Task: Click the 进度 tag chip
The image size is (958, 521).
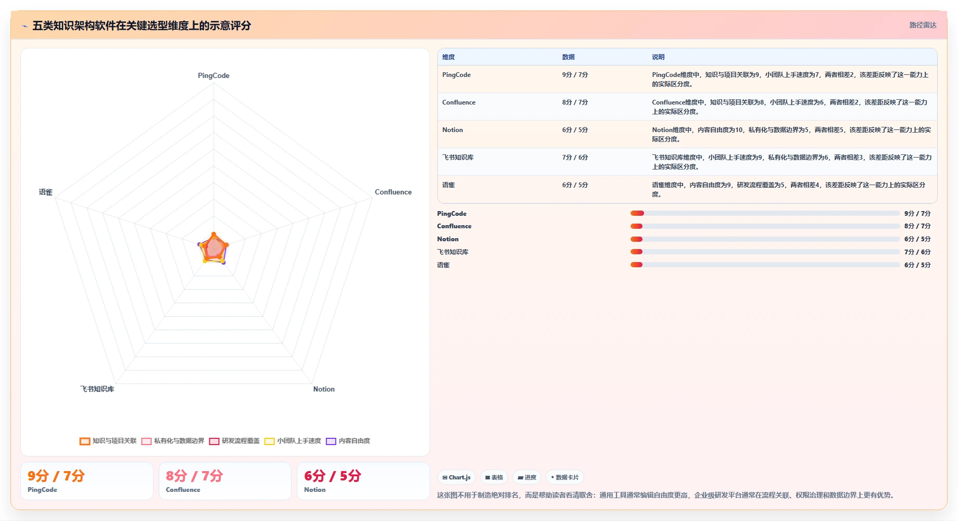Action: (x=527, y=477)
